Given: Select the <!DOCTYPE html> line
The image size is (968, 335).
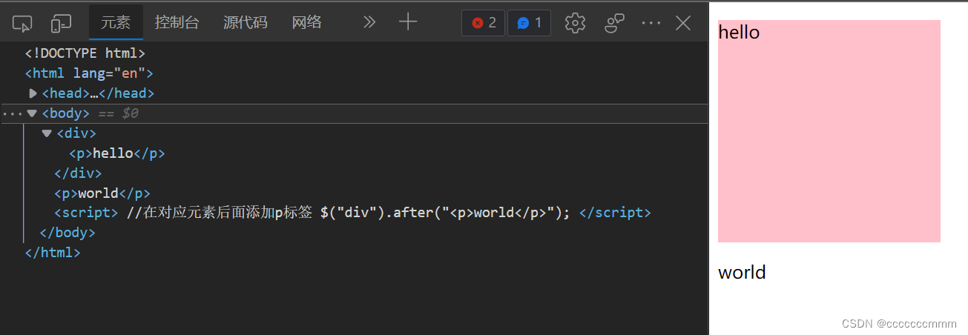Looking at the screenshot, I should (85, 53).
